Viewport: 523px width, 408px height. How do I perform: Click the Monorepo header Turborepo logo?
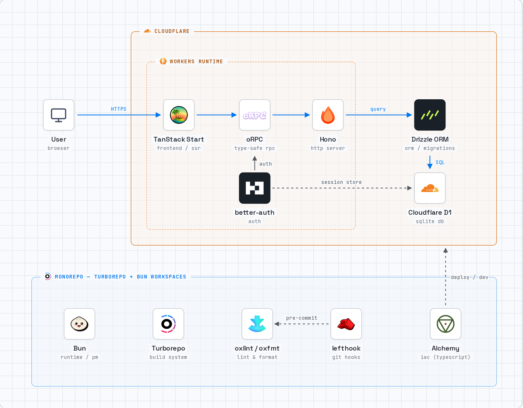tap(48, 276)
